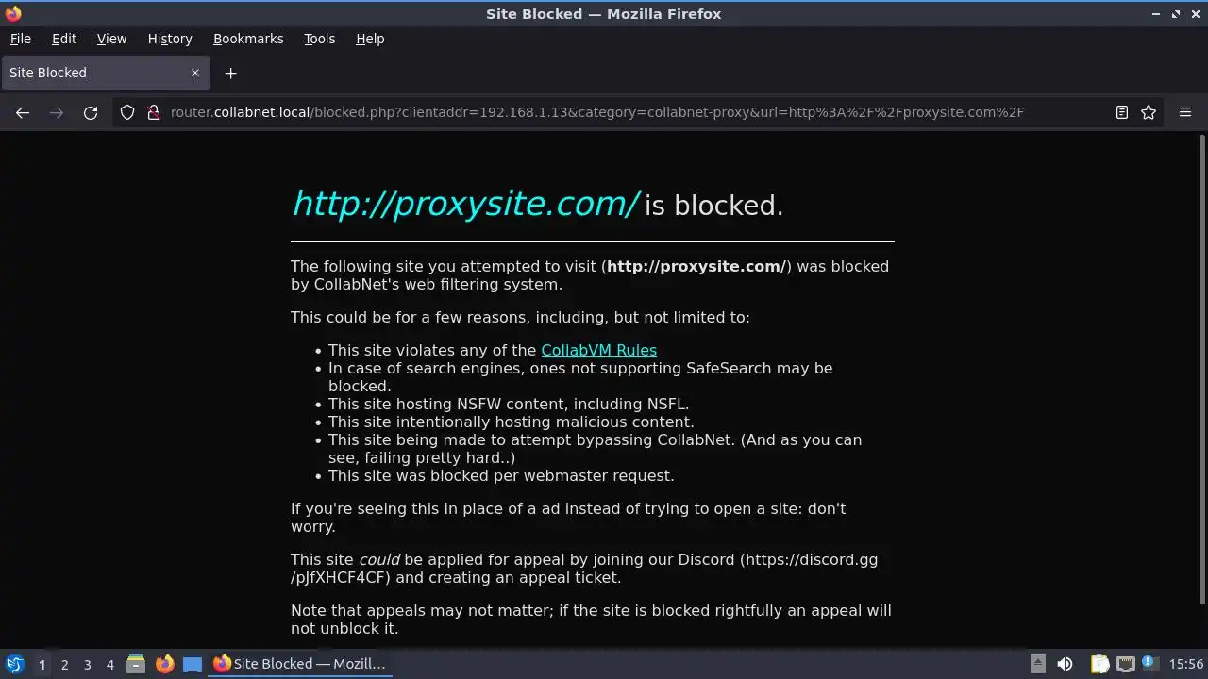
Task: Click 'This site intentionally hosting malicious content.'
Action: [511, 422]
